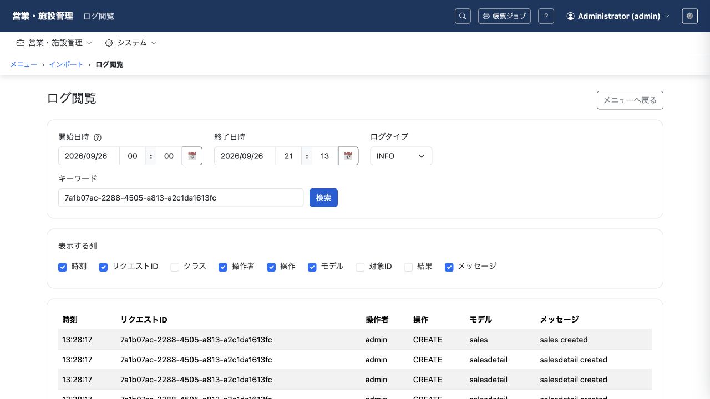The image size is (710, 399).
Task: Uncheck the メッセージ column checkbox
Action: pyautogui.click(x=449, y=267)
